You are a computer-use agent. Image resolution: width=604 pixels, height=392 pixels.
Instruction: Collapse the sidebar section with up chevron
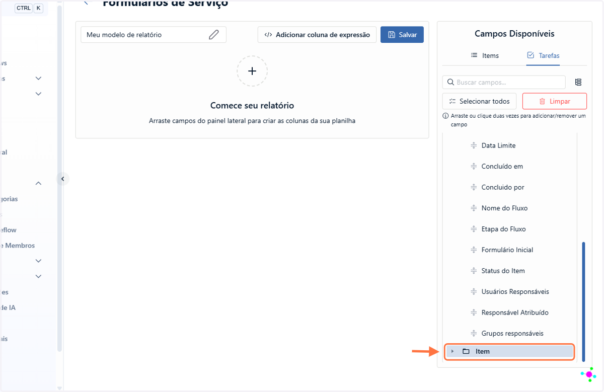[x=38, y=183]
